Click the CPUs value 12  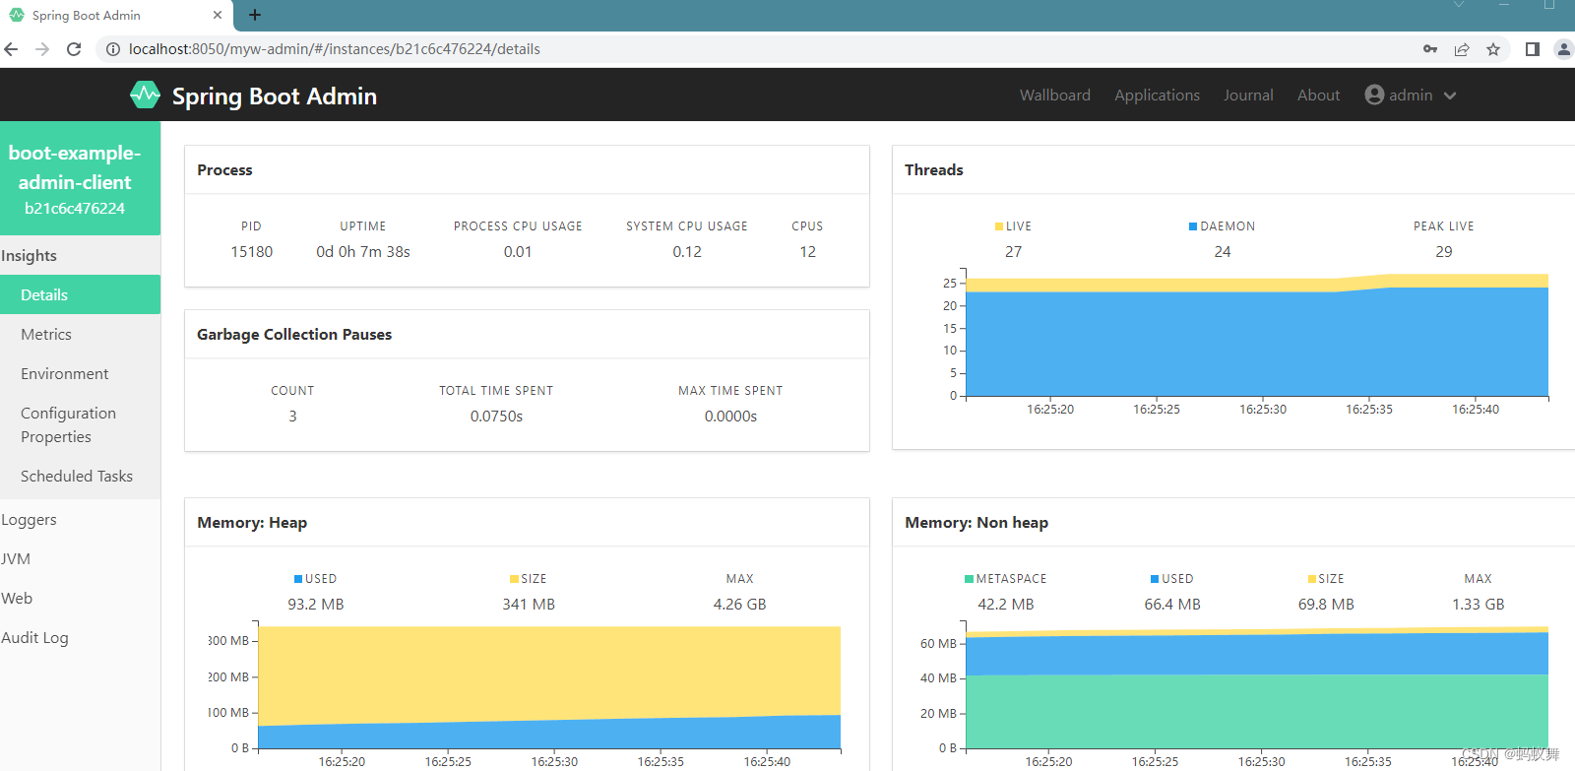(x=808, y=252)
